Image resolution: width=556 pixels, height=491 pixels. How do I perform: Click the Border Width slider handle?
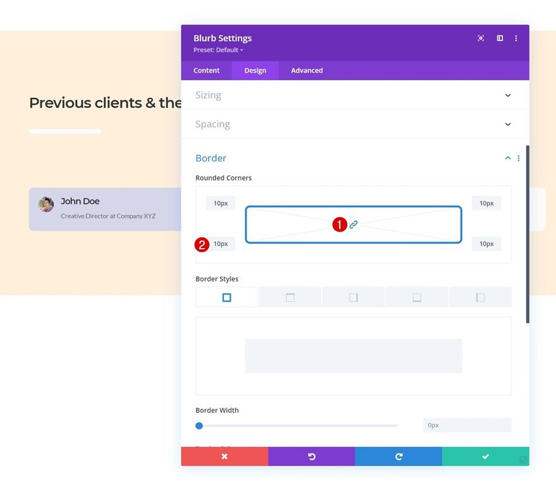tap(199, 425)
